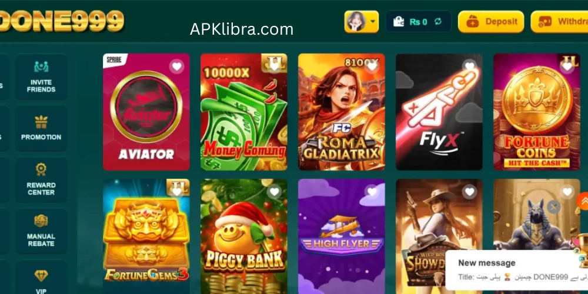This screenshot has width=588, height=294.
Task: Toggle favorite heart on High Flyer
Action: click(x=372, y=192)
